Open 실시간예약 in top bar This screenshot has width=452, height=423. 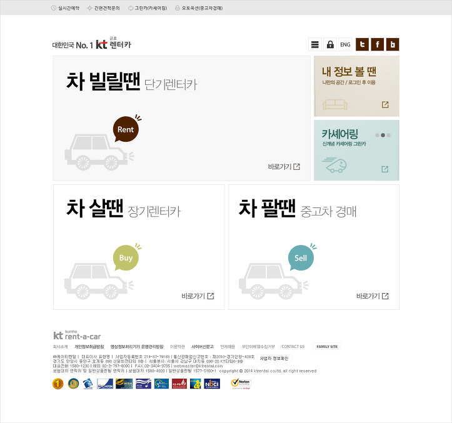66,8
